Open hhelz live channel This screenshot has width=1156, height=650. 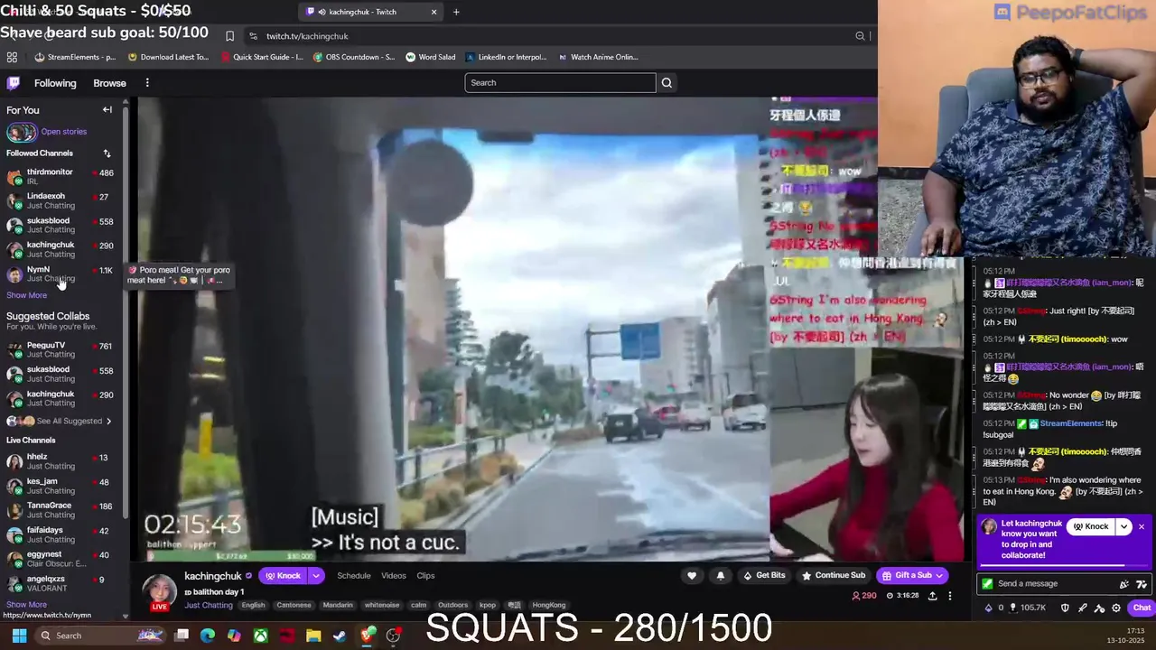click(61, 461)
